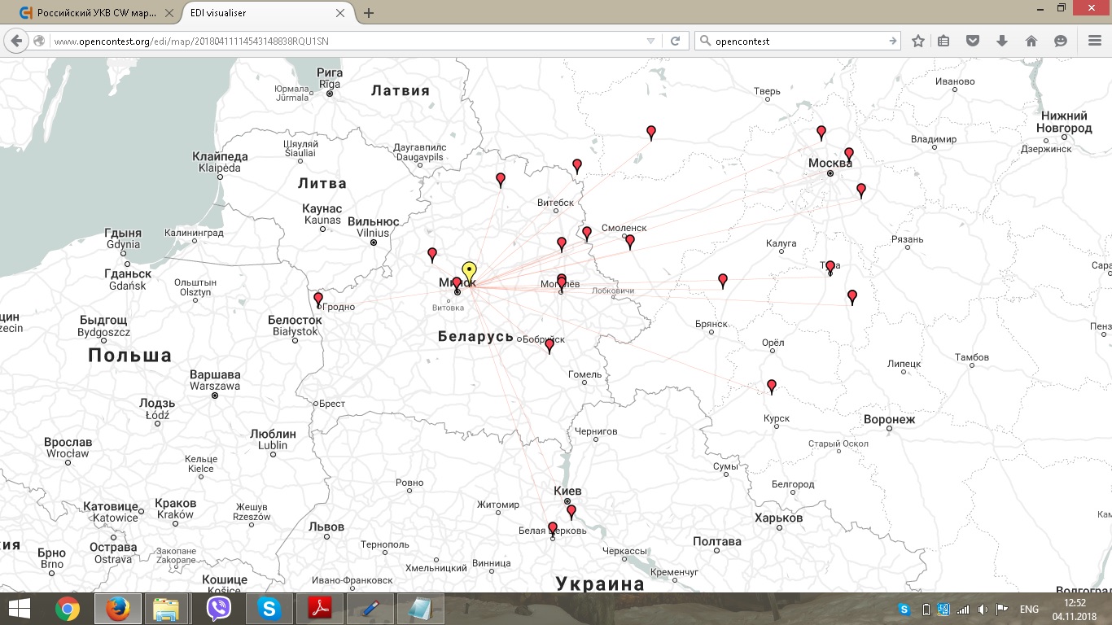Switch to the Российский УКВ CW tab

(x=90, y=13)
